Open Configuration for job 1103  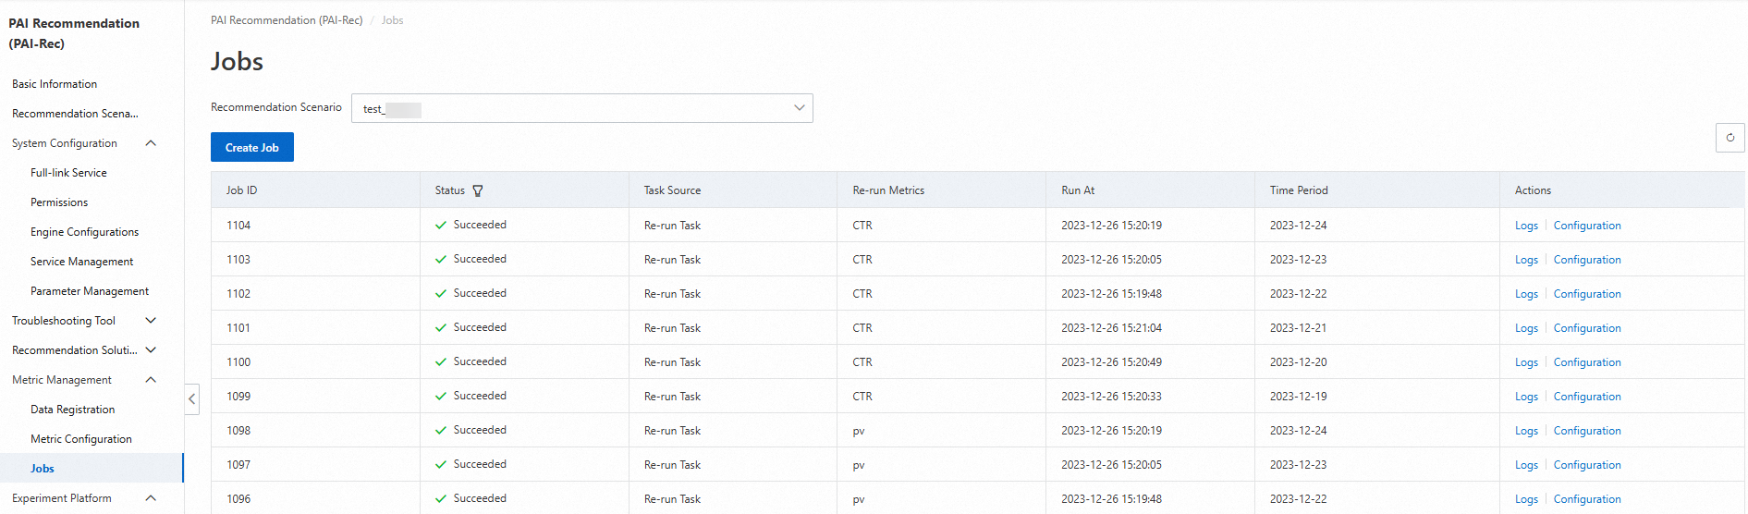1587,260
